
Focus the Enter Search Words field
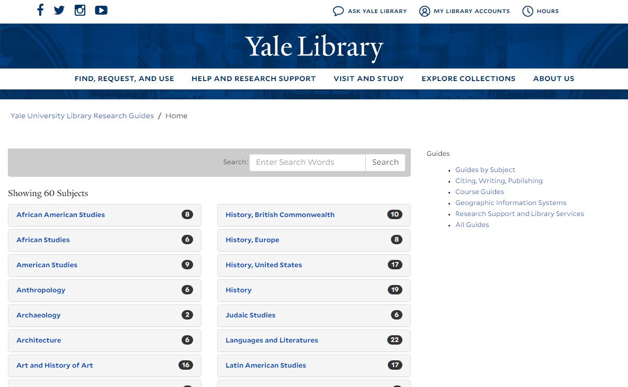(x=307, y=162)
